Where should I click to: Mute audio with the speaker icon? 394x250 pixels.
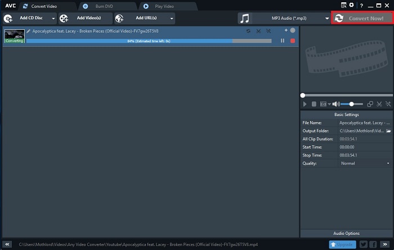click(x=336, y=104)
